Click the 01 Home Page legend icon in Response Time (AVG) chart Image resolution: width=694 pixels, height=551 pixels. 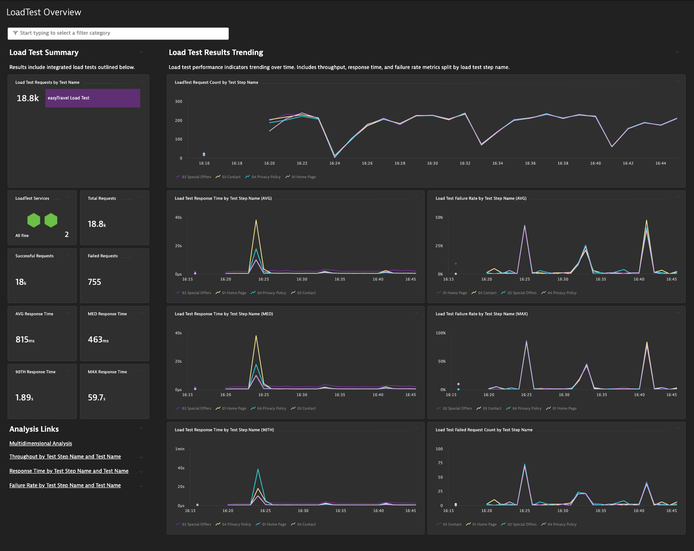coord(218,293)
